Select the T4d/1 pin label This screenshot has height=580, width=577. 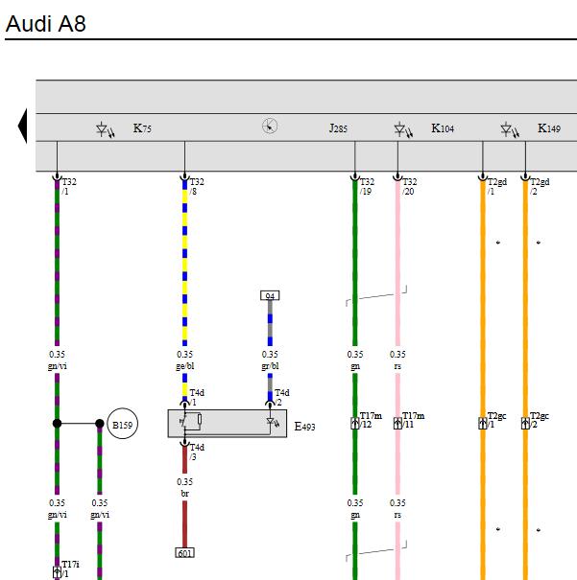[x=197, y=397]
